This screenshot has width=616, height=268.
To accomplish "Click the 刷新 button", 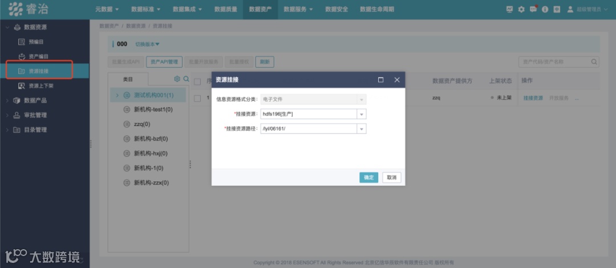I will 265,62.
